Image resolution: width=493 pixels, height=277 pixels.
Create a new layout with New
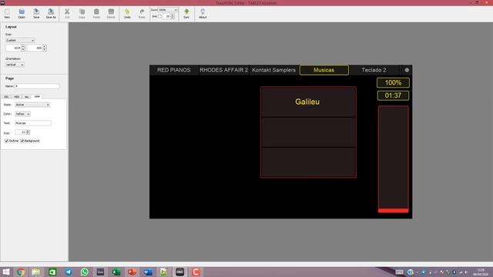click(7, 14)
